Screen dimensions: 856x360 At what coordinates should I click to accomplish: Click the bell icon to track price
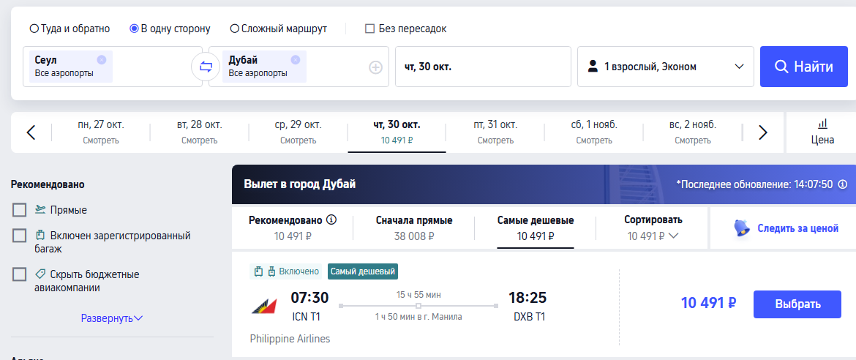[x=742, y=228]
